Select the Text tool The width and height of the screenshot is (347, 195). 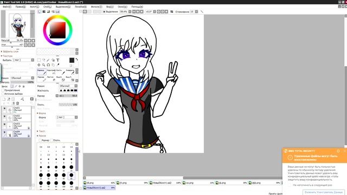[x=58, y=60]
